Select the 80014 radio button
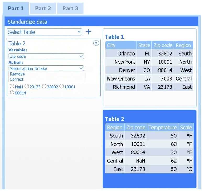The width and height of the screenshot is (202, 191). [x=12, y=92]
